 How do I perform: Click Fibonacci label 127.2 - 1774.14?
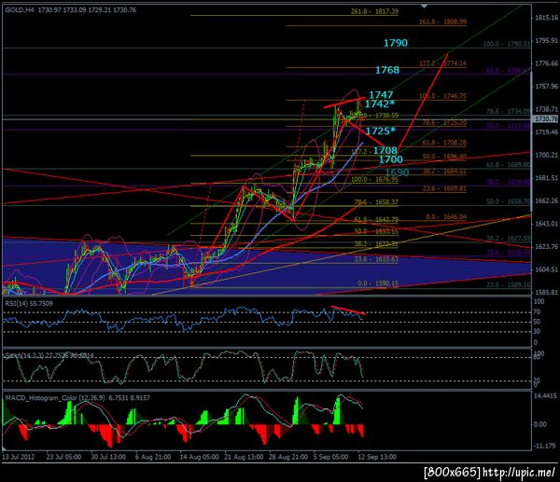click(x=442, y=63)
